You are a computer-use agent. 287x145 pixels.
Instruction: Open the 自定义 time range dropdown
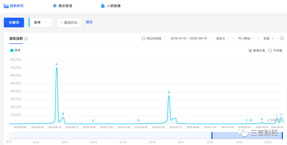click(x=223, y=39)
